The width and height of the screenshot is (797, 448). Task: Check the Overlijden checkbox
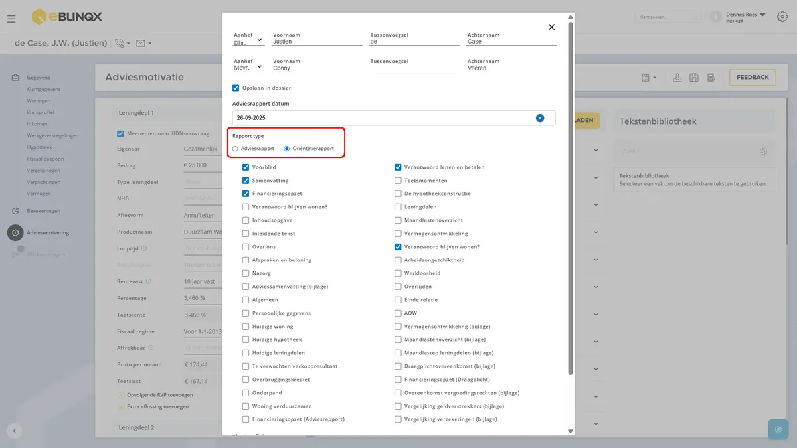pyautogui.click(x=398, y=287)
